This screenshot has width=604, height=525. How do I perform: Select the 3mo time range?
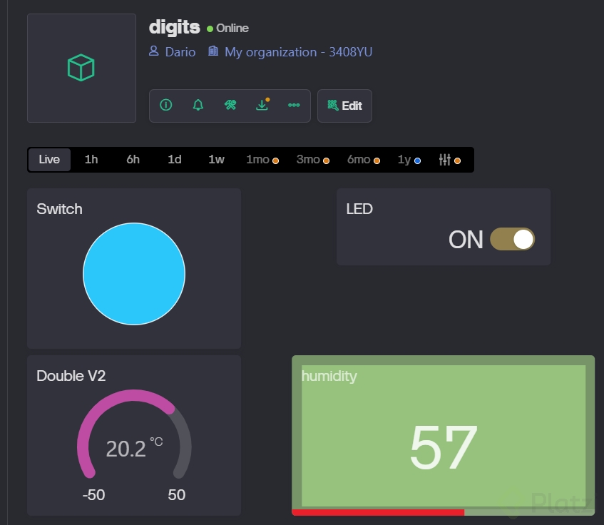[x=313, y=160]
